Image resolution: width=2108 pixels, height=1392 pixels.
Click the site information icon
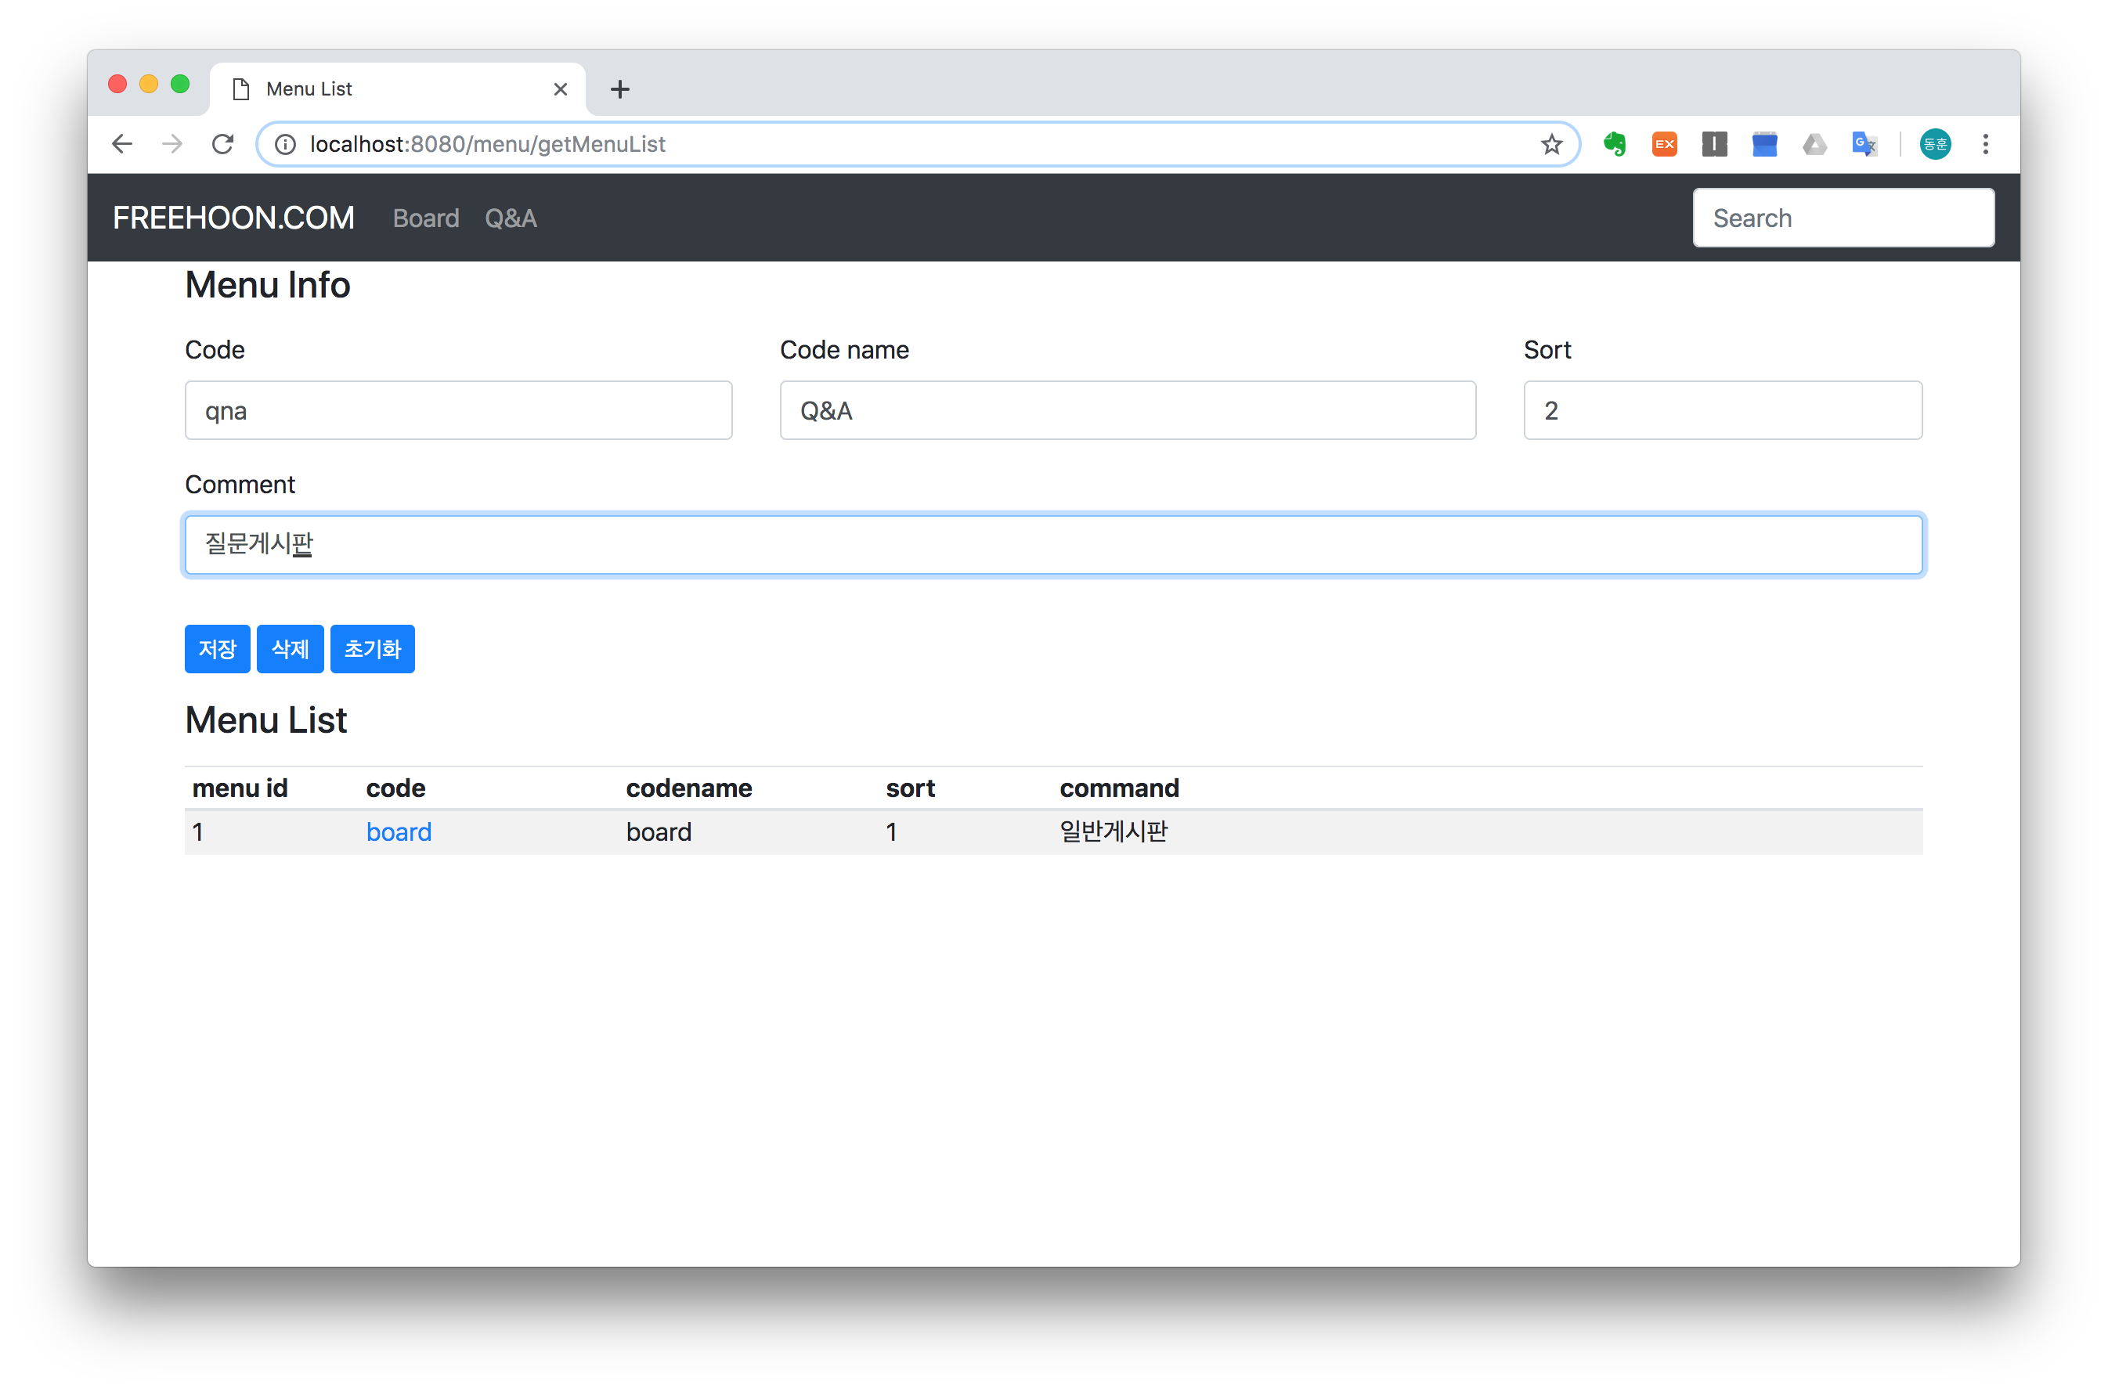285,144
